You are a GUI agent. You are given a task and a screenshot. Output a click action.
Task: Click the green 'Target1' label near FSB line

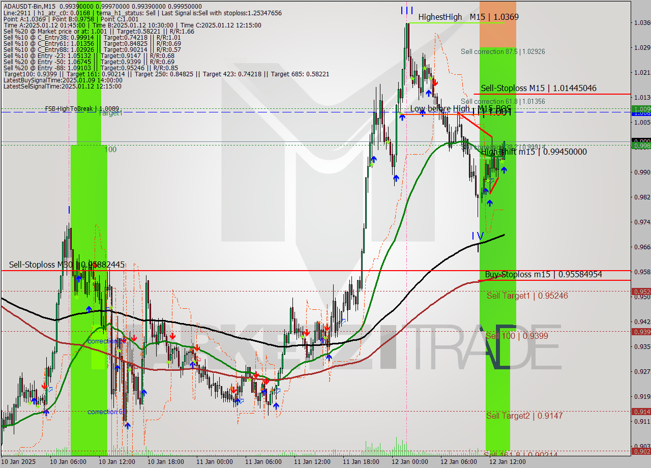click(111, 113)
